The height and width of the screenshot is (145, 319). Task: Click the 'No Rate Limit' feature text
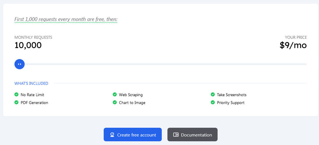click(x=32, y=95)
